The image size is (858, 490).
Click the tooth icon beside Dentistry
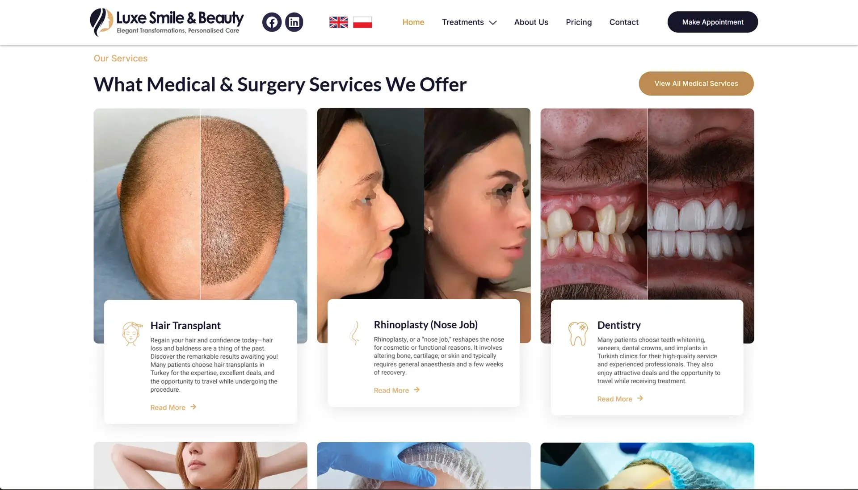(x=577, y=334)
